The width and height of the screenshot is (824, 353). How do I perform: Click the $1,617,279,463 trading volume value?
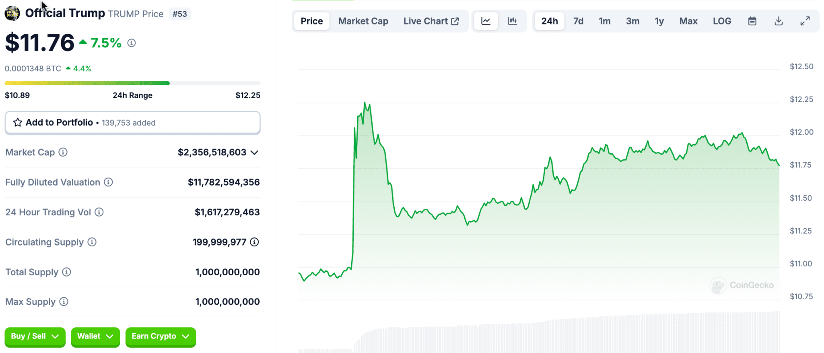pyautogui.click(x=227, y=212)
